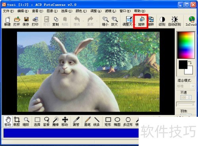The width and height of the screenshot is (198, 146).
Task: Click the InTouch globe icon
Action: tap(191, 21)
